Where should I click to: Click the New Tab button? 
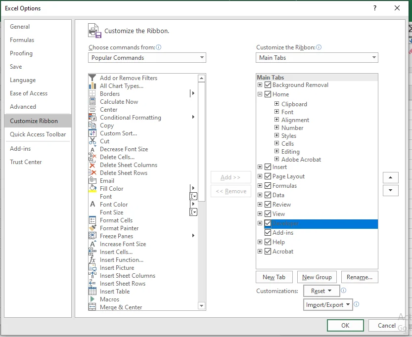pos(274,277)
